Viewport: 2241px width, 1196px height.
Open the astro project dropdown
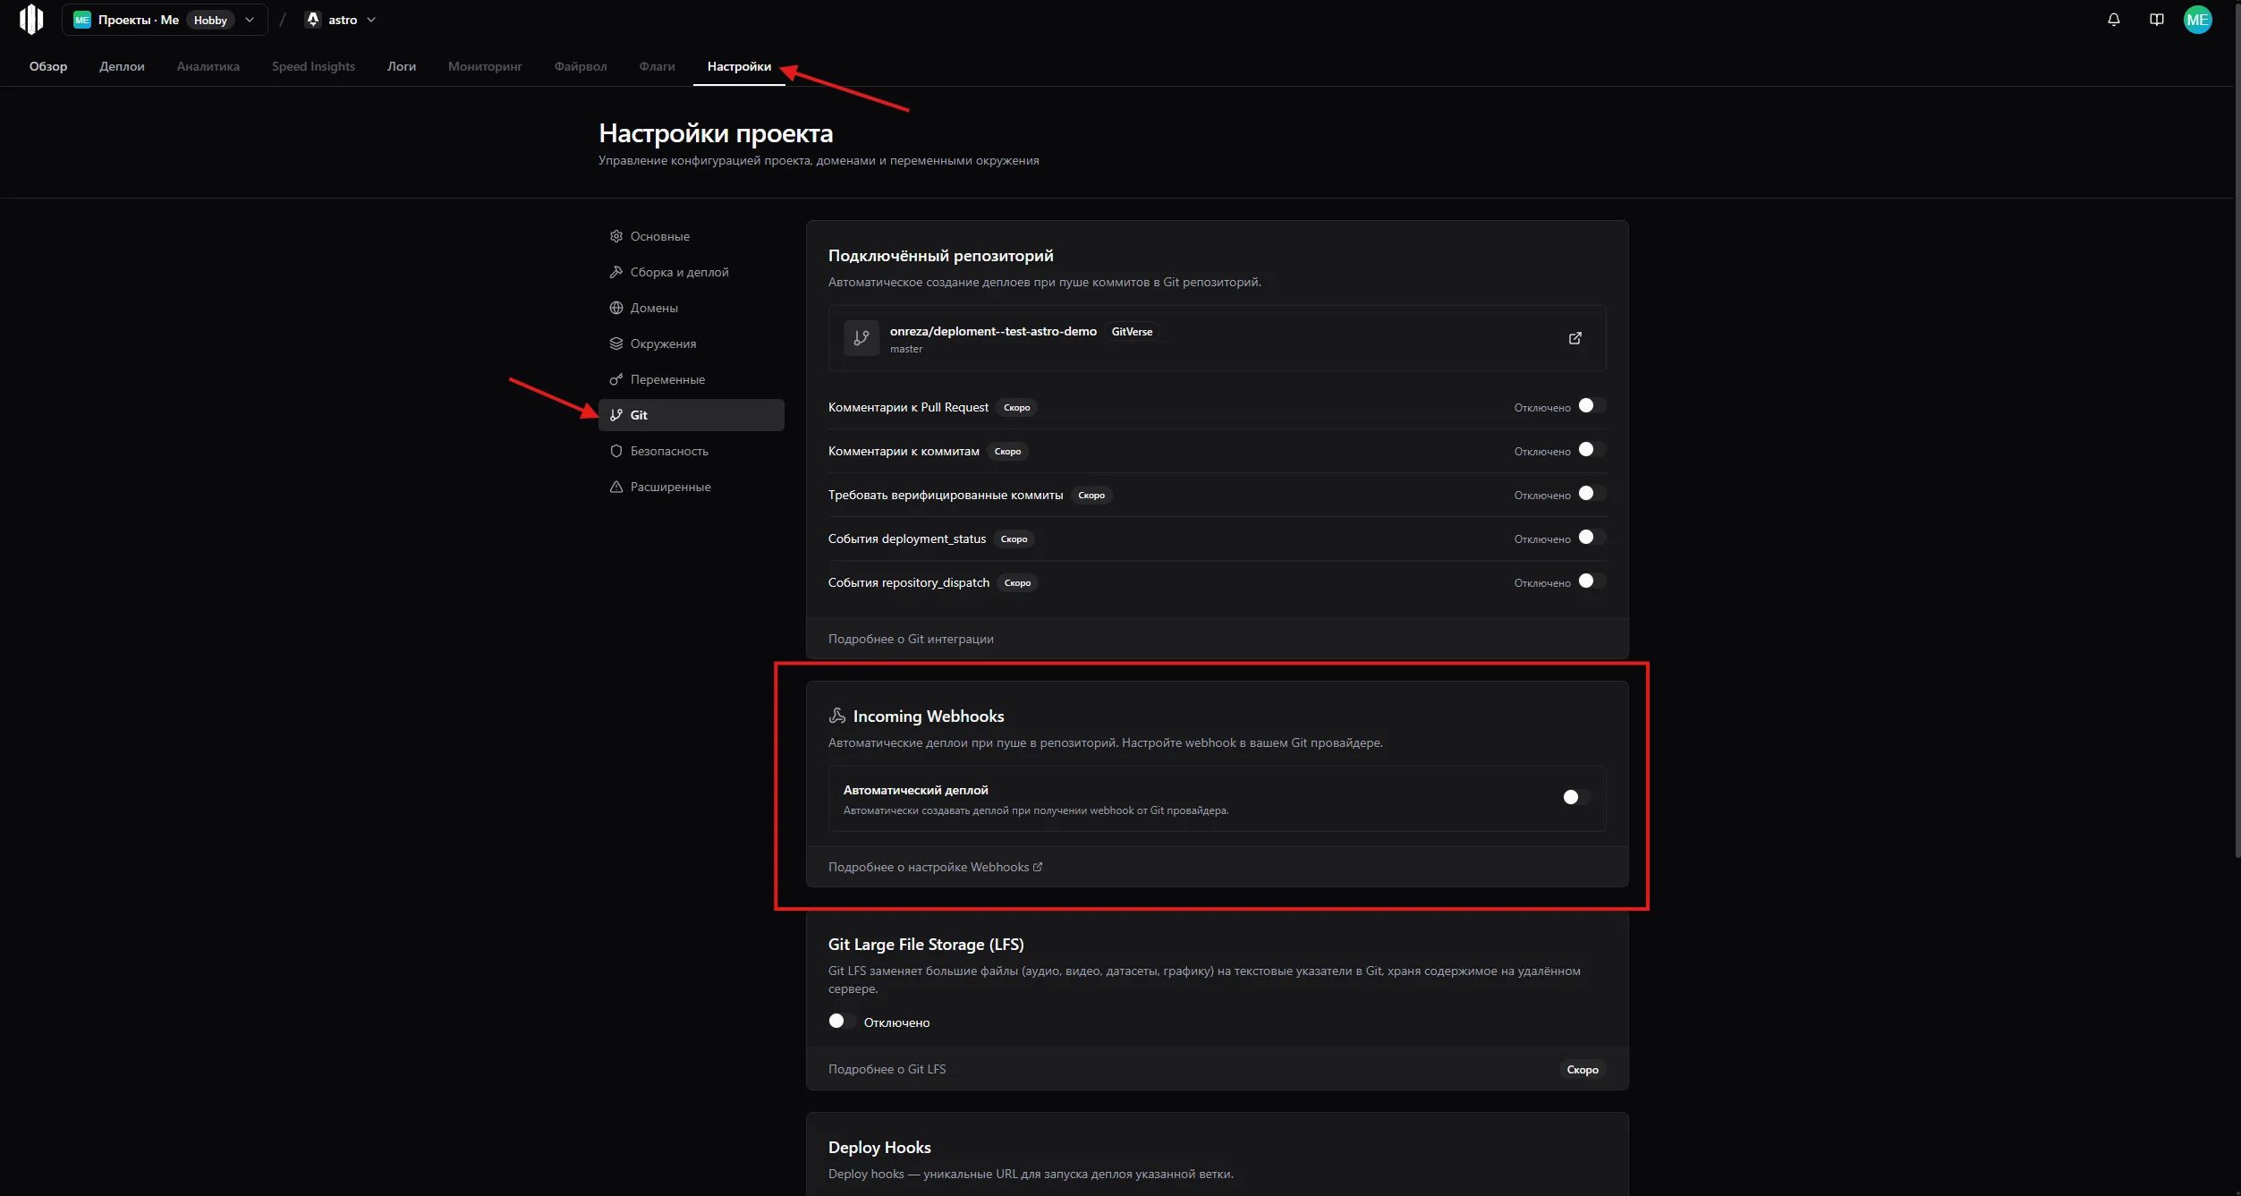click(370, 19)
